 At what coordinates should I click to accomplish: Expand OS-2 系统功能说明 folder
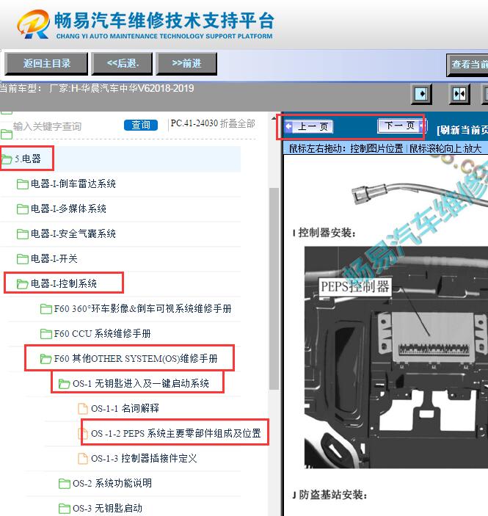[x=112, y=483]
